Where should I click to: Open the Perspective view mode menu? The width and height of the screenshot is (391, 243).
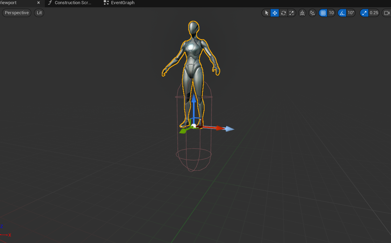click(x=17, y=13)
